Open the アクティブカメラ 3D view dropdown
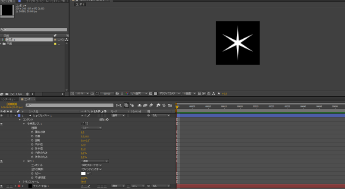Image resolution: width=345 pixels, height=189 pixels. point(169,93)
